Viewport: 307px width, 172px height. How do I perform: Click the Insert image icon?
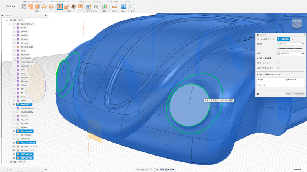point(124,7)
